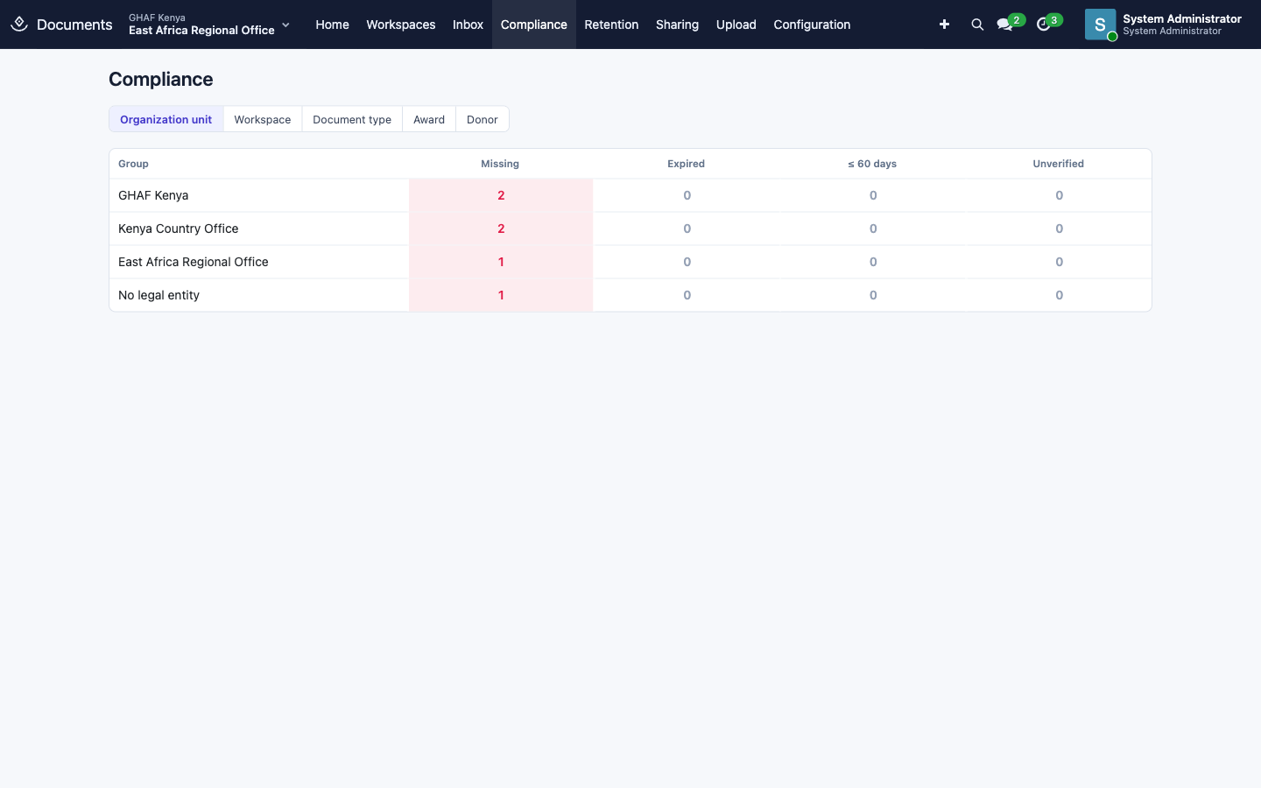Open the search magnifier icon
The width and height of the screenshot is (1261, 788).
tap(977, 25)
